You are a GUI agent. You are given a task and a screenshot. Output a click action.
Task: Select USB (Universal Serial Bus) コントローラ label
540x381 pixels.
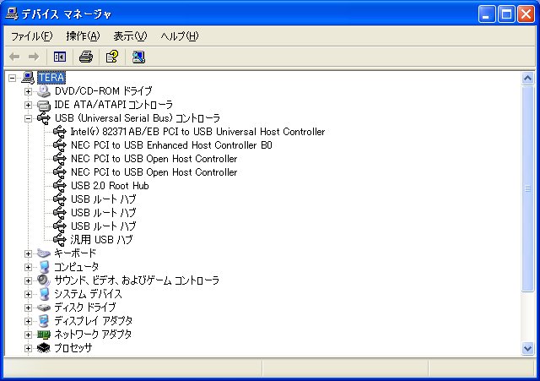pos(137,118)
